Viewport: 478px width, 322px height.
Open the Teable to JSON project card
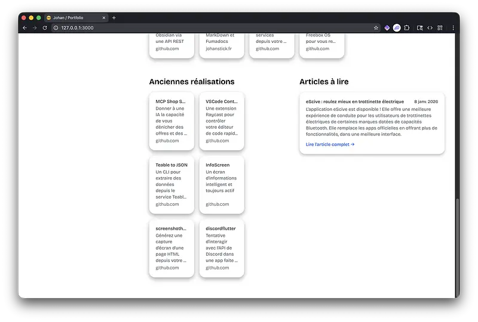pyautogui.click(x=171, y=184)
